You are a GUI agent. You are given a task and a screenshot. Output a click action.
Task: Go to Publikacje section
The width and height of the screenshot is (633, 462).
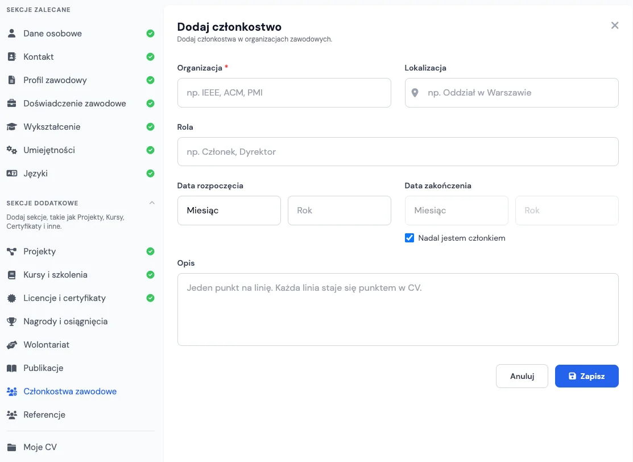[81, 368]
